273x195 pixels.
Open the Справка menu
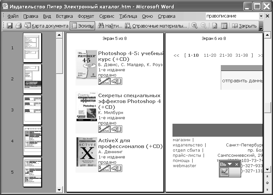167,16
